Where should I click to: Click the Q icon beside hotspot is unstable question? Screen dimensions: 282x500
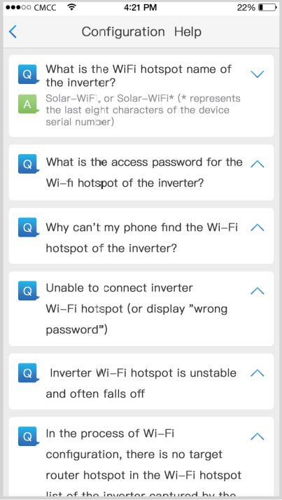28,373
